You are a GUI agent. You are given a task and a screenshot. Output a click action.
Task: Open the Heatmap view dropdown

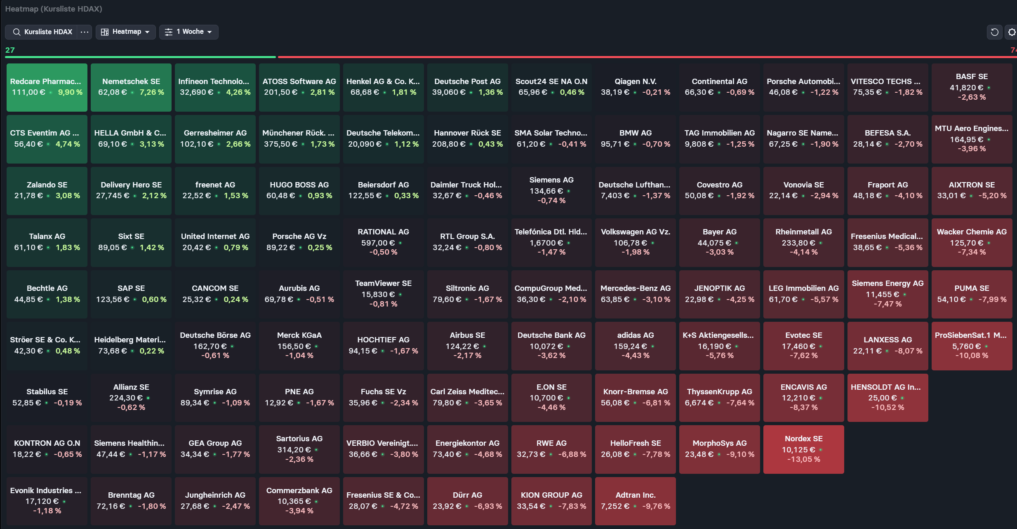(x=126, y=32)
